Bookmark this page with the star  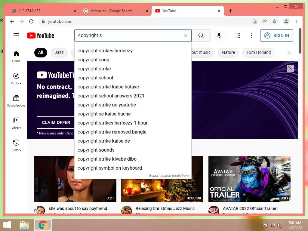(x=274, y=21)
